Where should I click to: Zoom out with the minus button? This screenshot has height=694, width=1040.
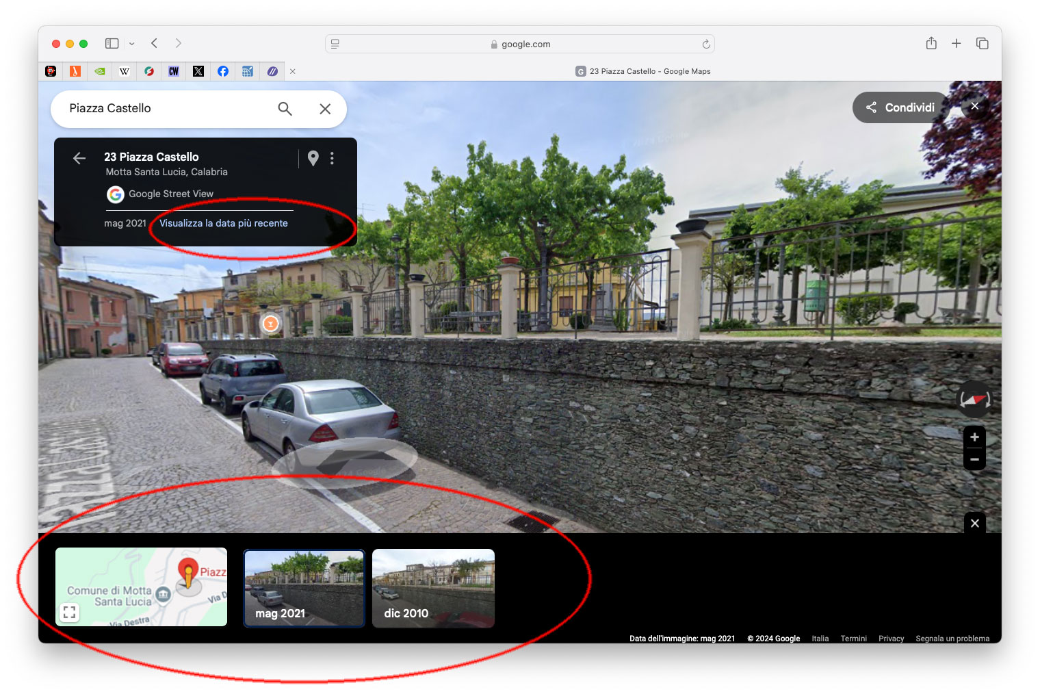(975, 459)
